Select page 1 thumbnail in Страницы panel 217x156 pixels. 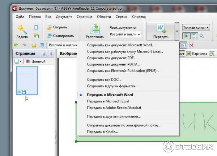tap(27, 81)
